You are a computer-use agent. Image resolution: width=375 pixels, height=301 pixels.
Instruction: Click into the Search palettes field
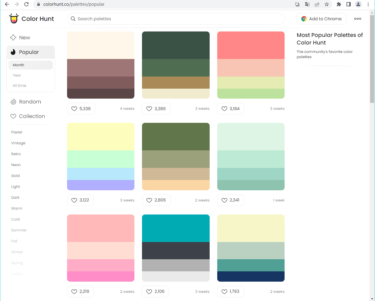click(x=176, y=19)
